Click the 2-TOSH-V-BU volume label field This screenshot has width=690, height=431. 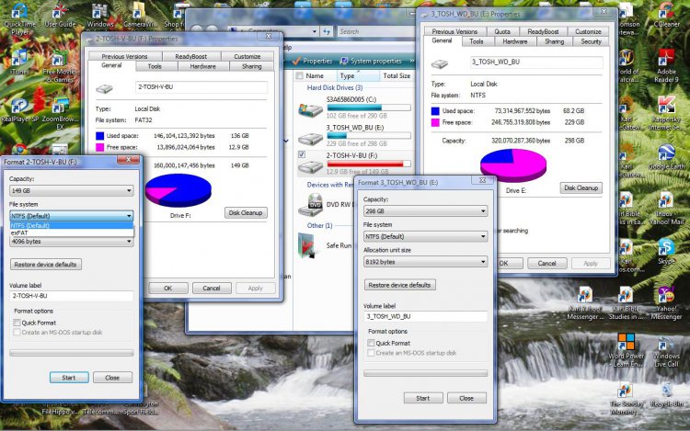click(71, 297)
